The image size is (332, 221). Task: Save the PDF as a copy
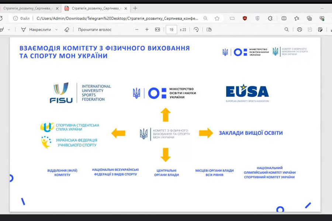click(320, 29)
